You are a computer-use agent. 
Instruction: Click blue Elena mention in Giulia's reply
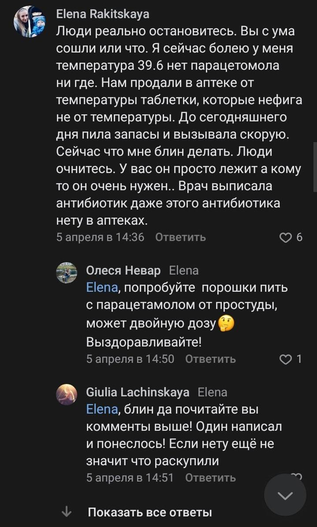(102, 410)
